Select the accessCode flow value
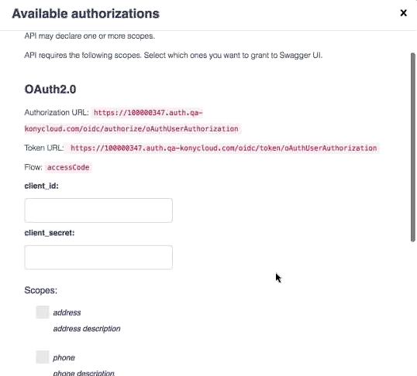The width and height of the screenshot is (417, 376). pos(68,168)
